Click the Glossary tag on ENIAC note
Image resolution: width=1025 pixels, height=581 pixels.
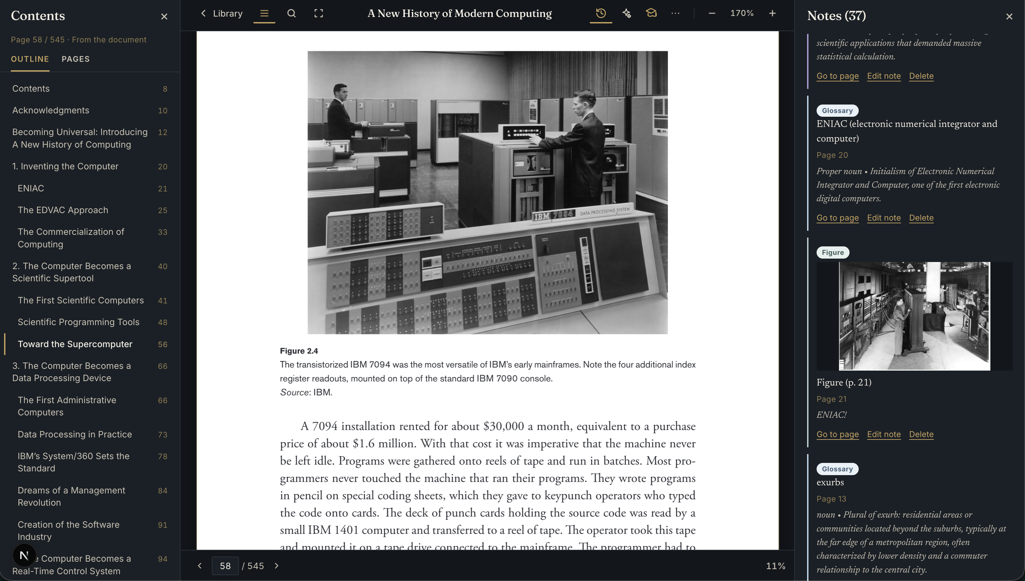point(837,111)
